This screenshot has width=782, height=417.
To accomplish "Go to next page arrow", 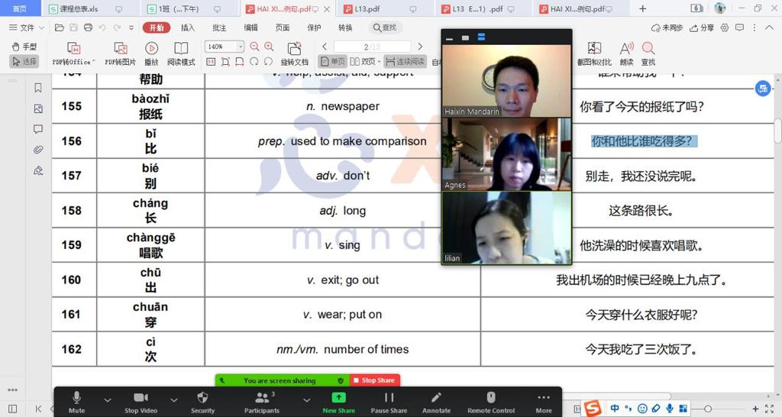I will (420, 47).
